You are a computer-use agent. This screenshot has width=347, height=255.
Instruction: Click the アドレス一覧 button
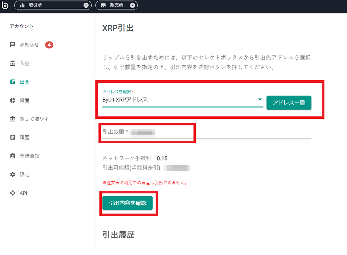(289, 102)
